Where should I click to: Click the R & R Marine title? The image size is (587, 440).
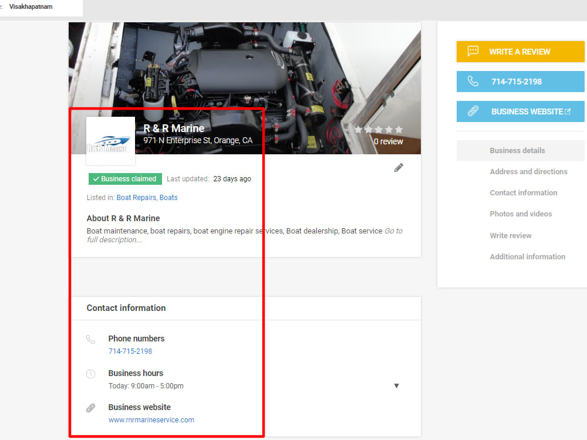(174, 128)
